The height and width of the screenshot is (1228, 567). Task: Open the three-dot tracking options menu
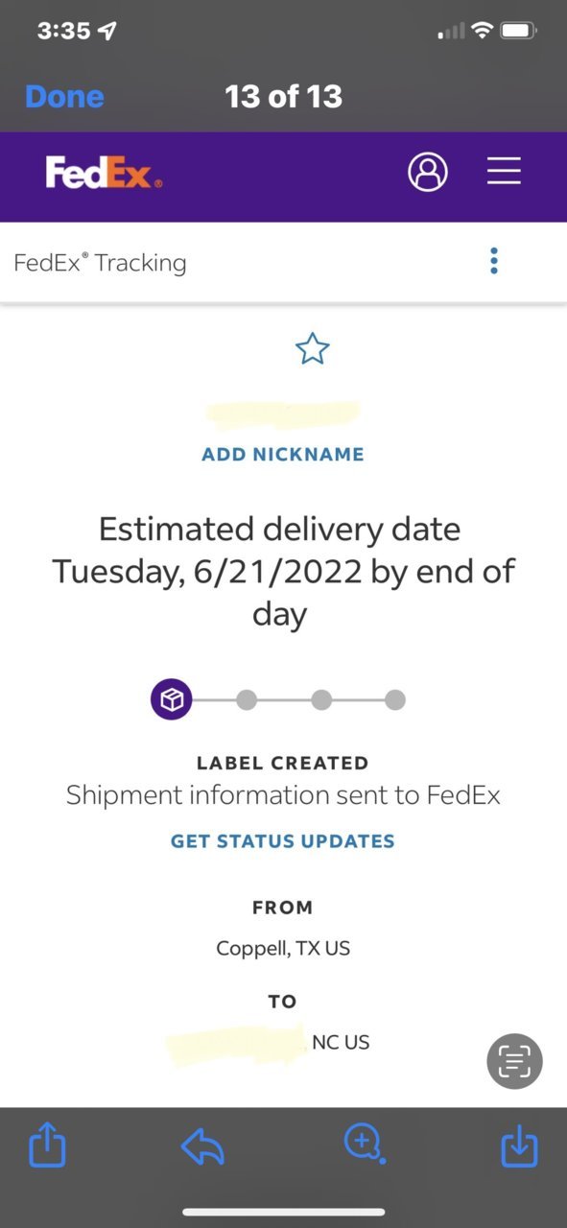tap(494, 261)
